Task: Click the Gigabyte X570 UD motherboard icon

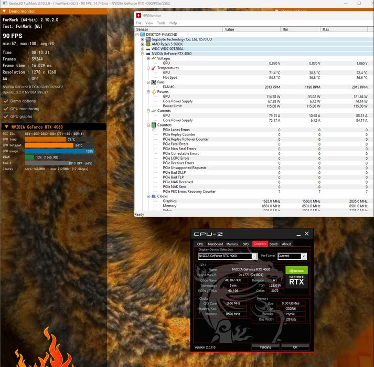Action: 148,39
